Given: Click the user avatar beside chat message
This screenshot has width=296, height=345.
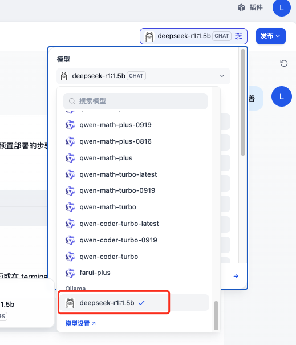Looking at the screenshot, I should click(282, 96).
